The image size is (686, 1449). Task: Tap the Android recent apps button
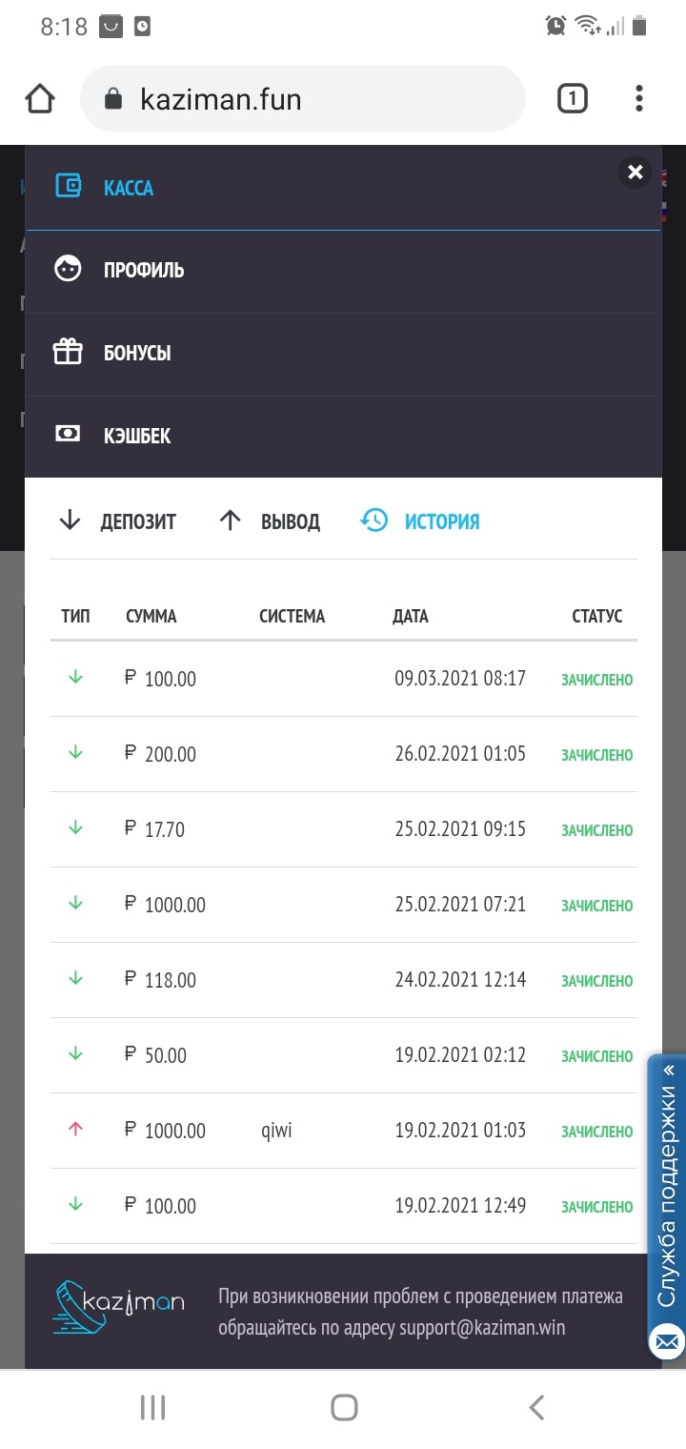pyautogui.click(x=152, y=1407)
